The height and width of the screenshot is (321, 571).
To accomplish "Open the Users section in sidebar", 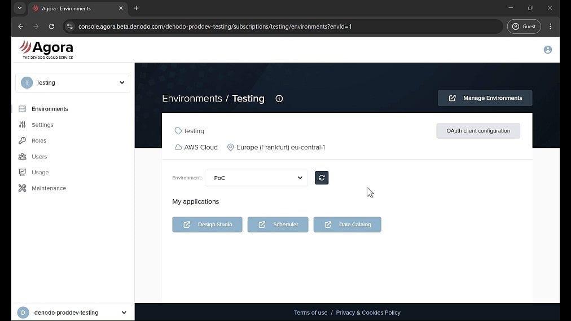I will tap(39, 156).
